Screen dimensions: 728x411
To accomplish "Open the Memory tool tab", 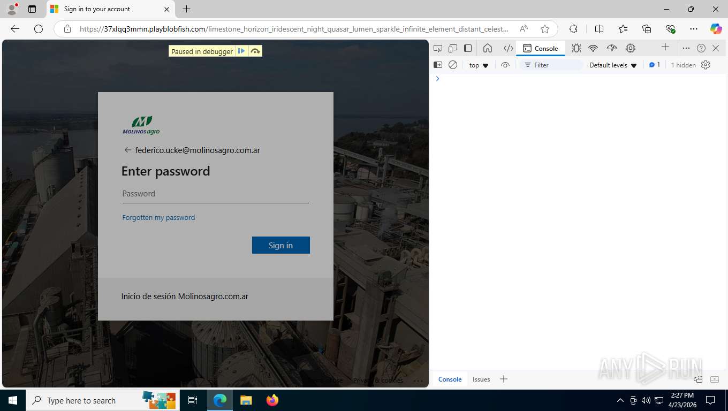I will (631, 48).
